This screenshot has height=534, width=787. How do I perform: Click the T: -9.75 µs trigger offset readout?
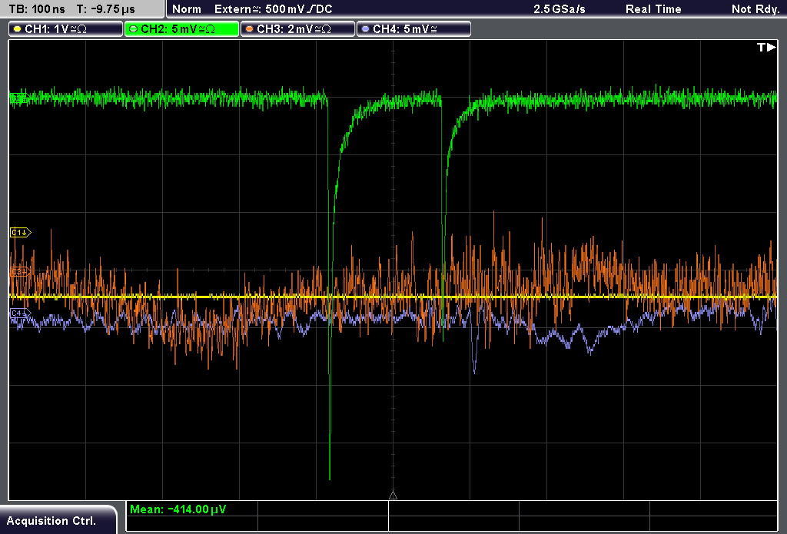click(x=105, y=9)
